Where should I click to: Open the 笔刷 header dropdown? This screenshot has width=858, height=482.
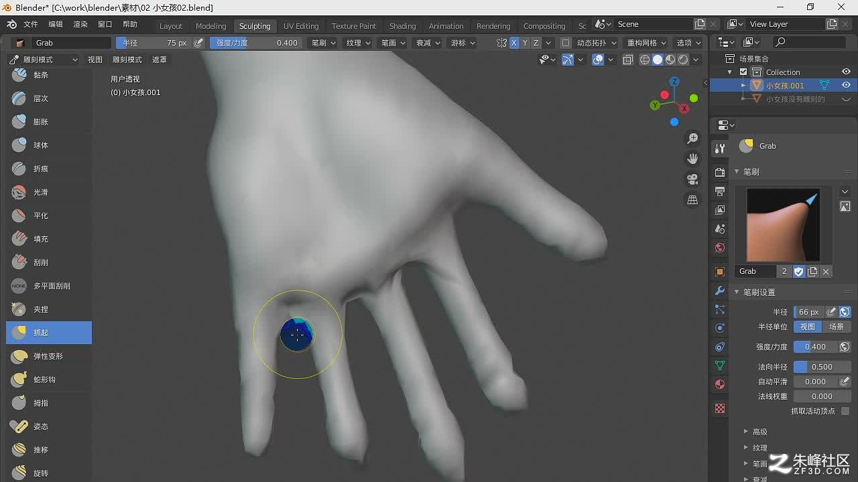coord(324,43)
